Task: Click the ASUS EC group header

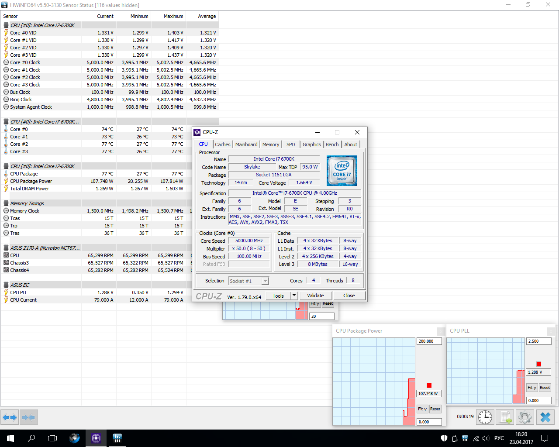Action: [96, 285]
